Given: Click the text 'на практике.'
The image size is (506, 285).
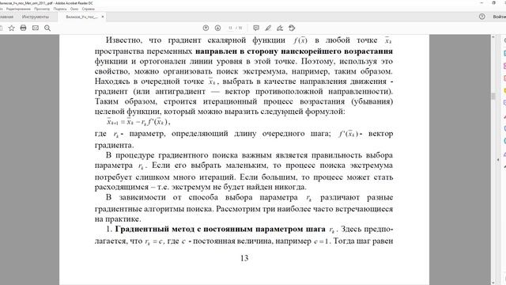Looking at the screenshot, I should 118,219.
